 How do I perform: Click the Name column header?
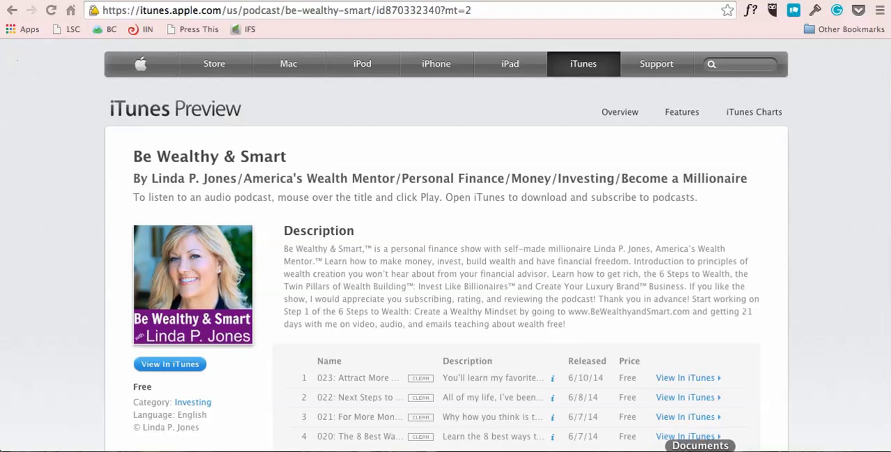tap(329, 361)
